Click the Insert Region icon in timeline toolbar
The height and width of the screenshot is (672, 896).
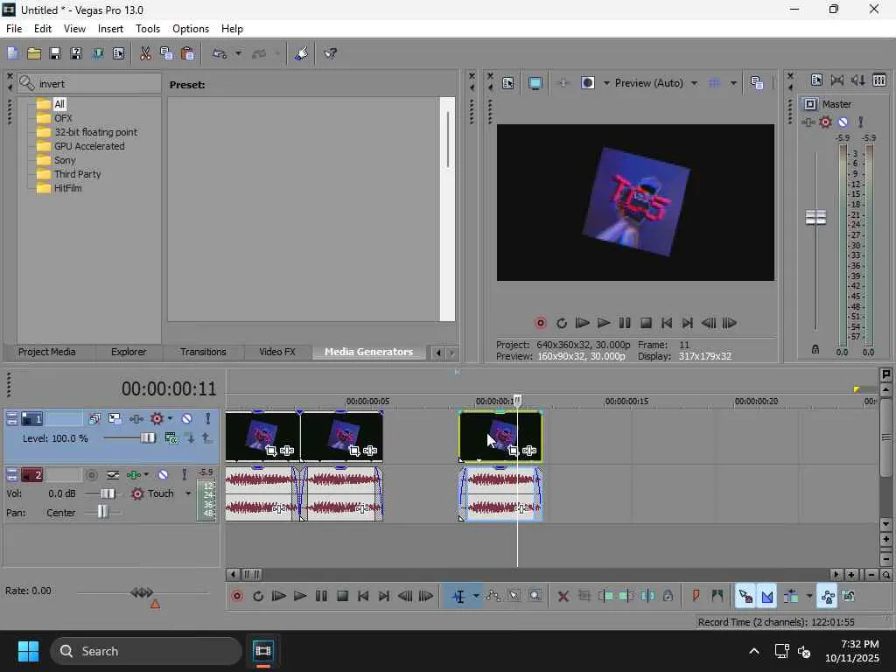click(x=717, y=597)
